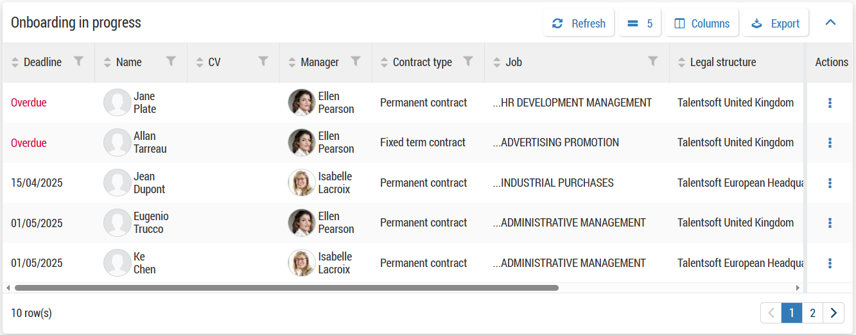Screen dimensions: 856x335
Task: Filter by Contract type column
Action: [x=468, y=62]
